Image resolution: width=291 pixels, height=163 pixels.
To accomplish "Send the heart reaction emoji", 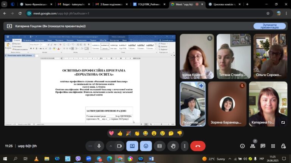I will click(x=111, y=133).
